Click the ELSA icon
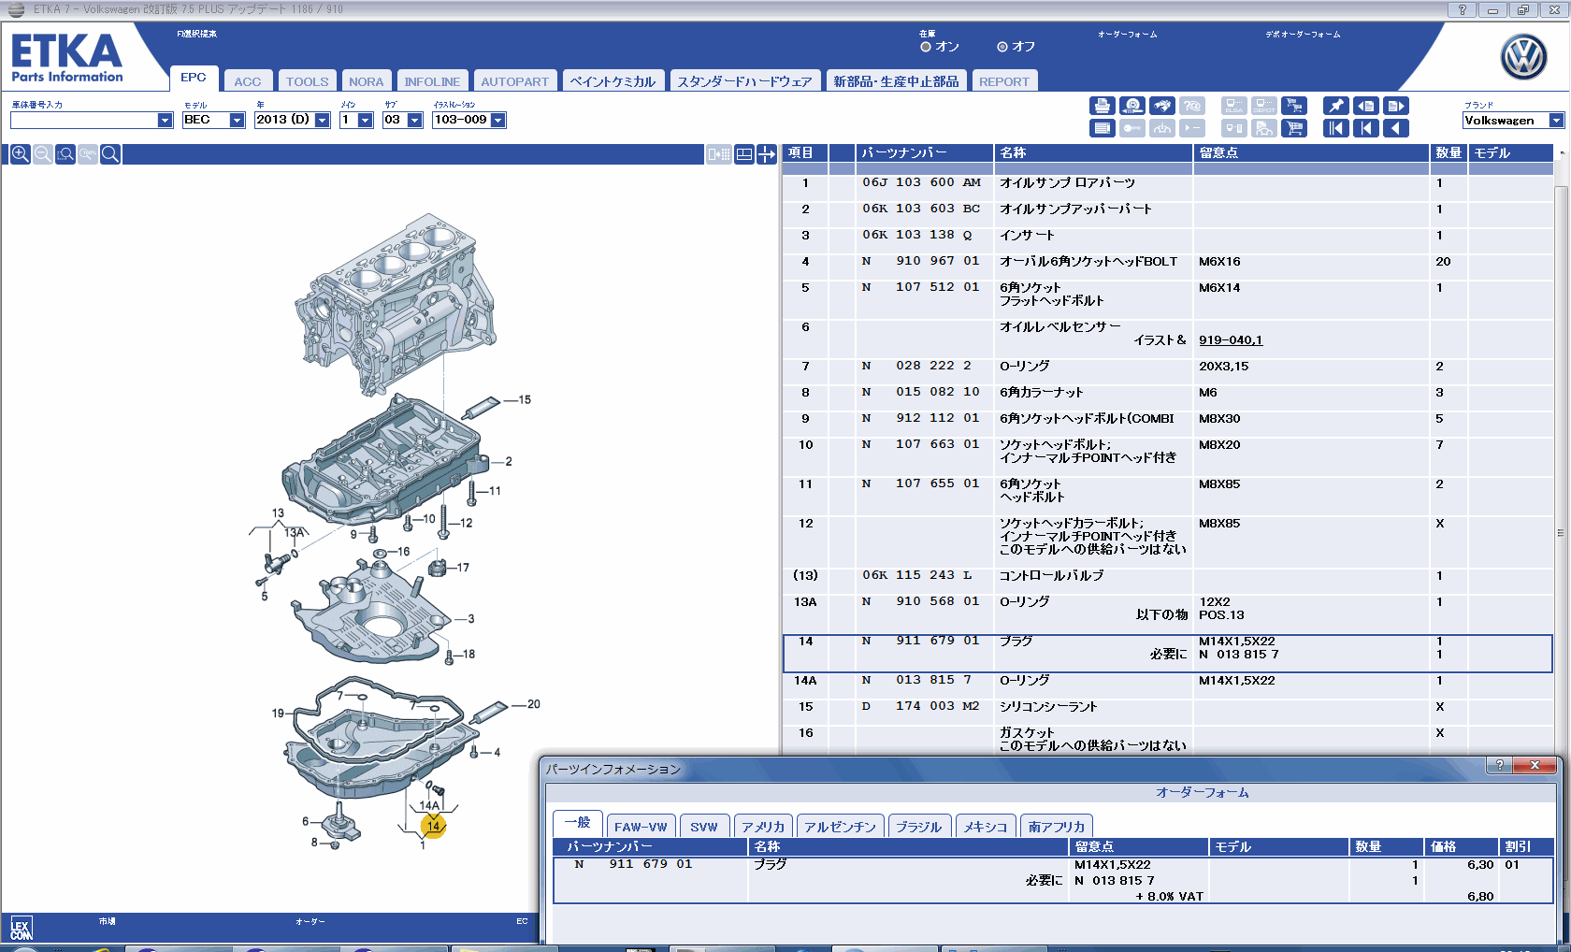Viewport: 1571px width, 952px height. pos(1234,106)
